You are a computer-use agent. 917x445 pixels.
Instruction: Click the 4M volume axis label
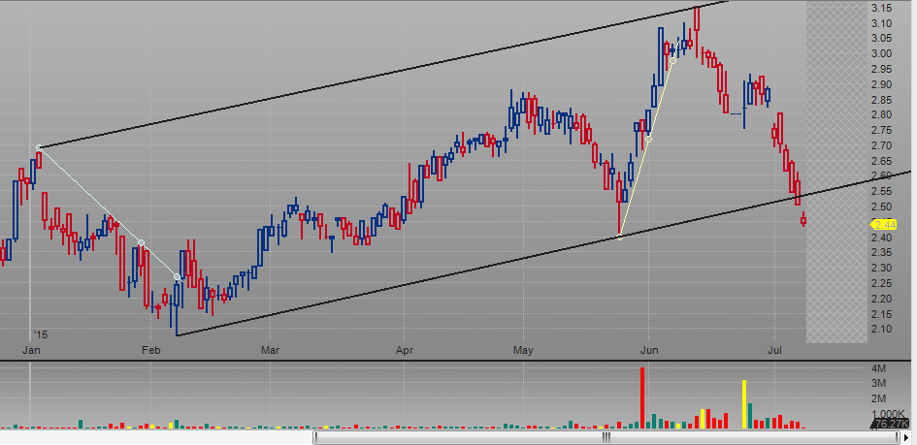[x=878, y=368]
